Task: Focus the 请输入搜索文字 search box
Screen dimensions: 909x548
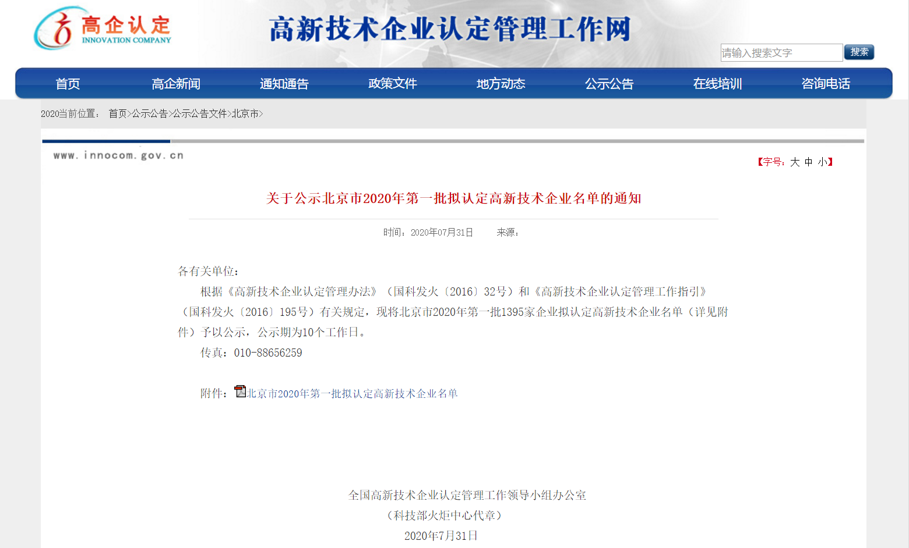Action: coord(781,53)
